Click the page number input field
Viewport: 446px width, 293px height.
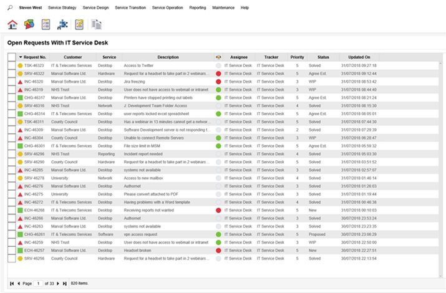pyautogui.click(x=38, y=283)
